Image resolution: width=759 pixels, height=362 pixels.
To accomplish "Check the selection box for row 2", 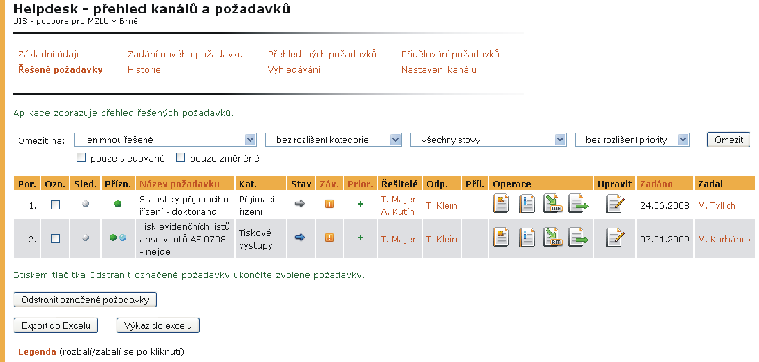I will coord(55,239).
